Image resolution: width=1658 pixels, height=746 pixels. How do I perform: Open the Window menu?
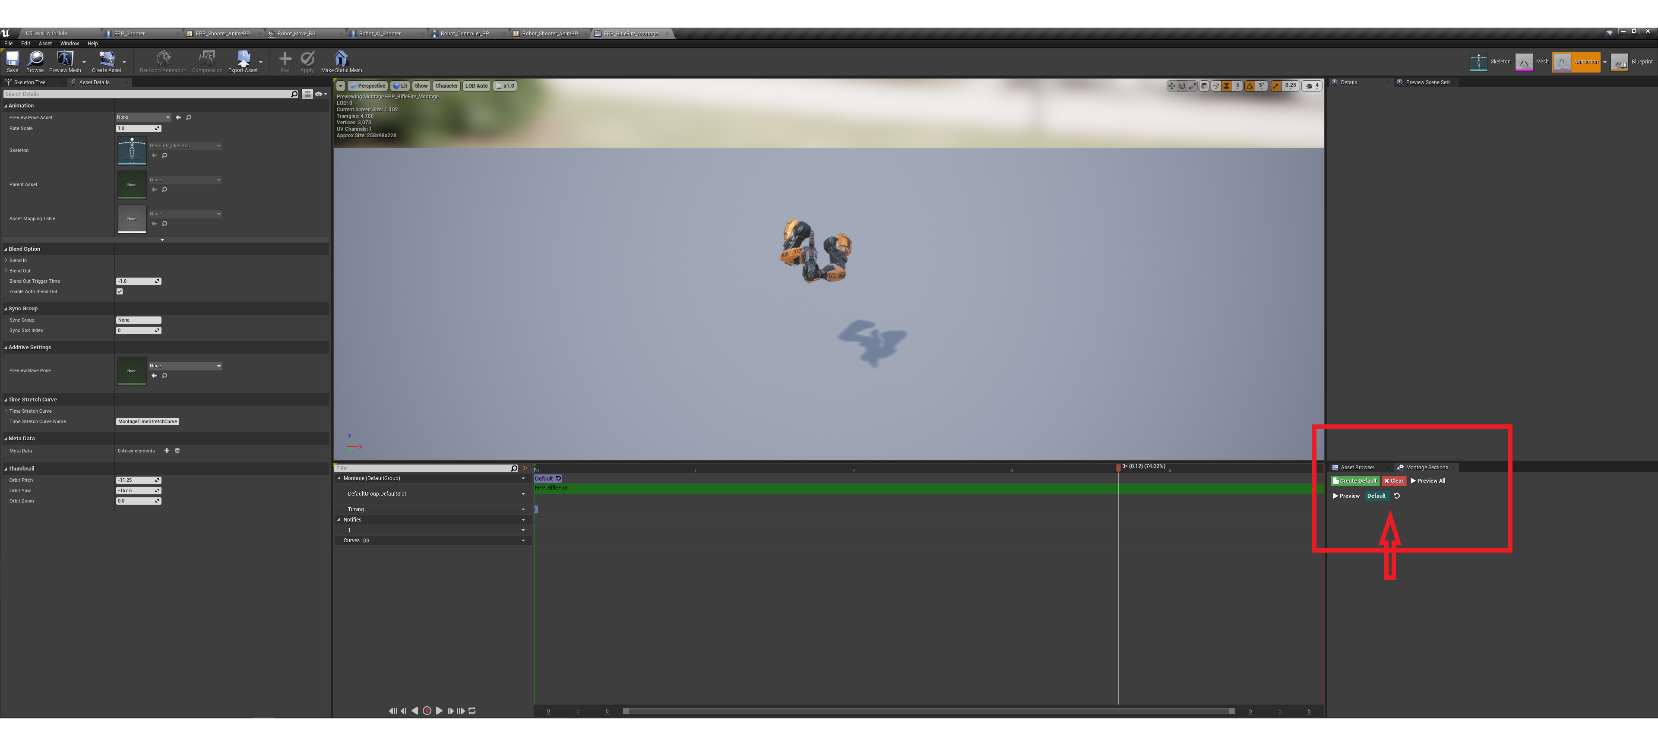(x=70, y=43)
